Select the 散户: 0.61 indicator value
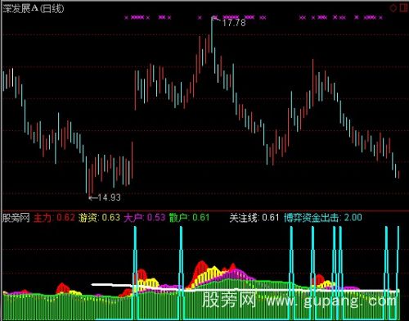The width and height of the screenshot is (409, 321). pyautogui.click(x=190, y=218)
